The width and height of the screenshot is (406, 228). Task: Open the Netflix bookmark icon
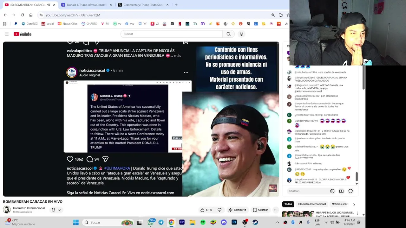[x=180, y=24]
